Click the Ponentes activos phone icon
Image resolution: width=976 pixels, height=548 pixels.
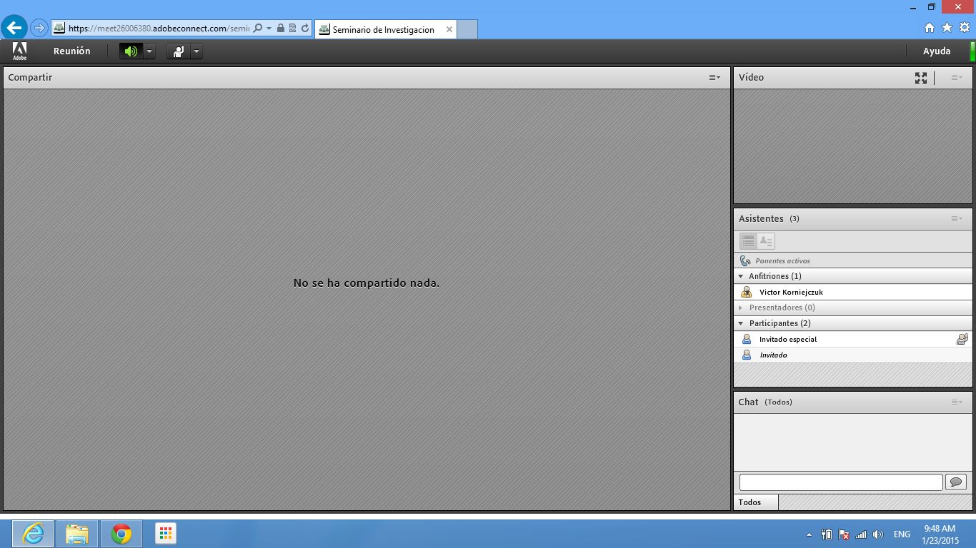745,260
